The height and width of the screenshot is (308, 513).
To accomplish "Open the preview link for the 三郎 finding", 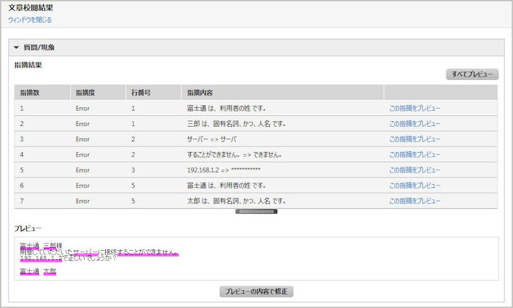I will point(414,123).
